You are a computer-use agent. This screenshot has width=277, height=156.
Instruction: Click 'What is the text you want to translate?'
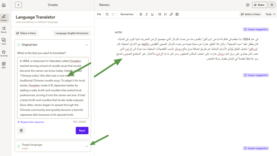pyautogui.click(x=42, y=53)
